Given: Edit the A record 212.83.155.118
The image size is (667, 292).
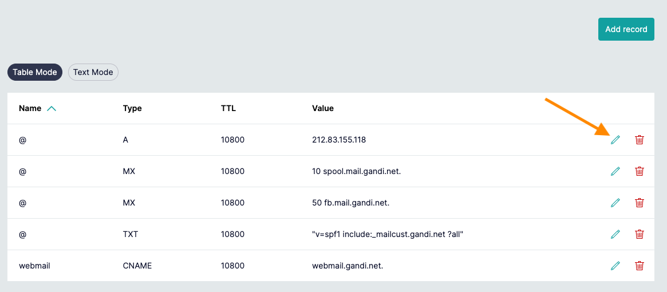Looking at the screenshot, I should click(615, 140).
